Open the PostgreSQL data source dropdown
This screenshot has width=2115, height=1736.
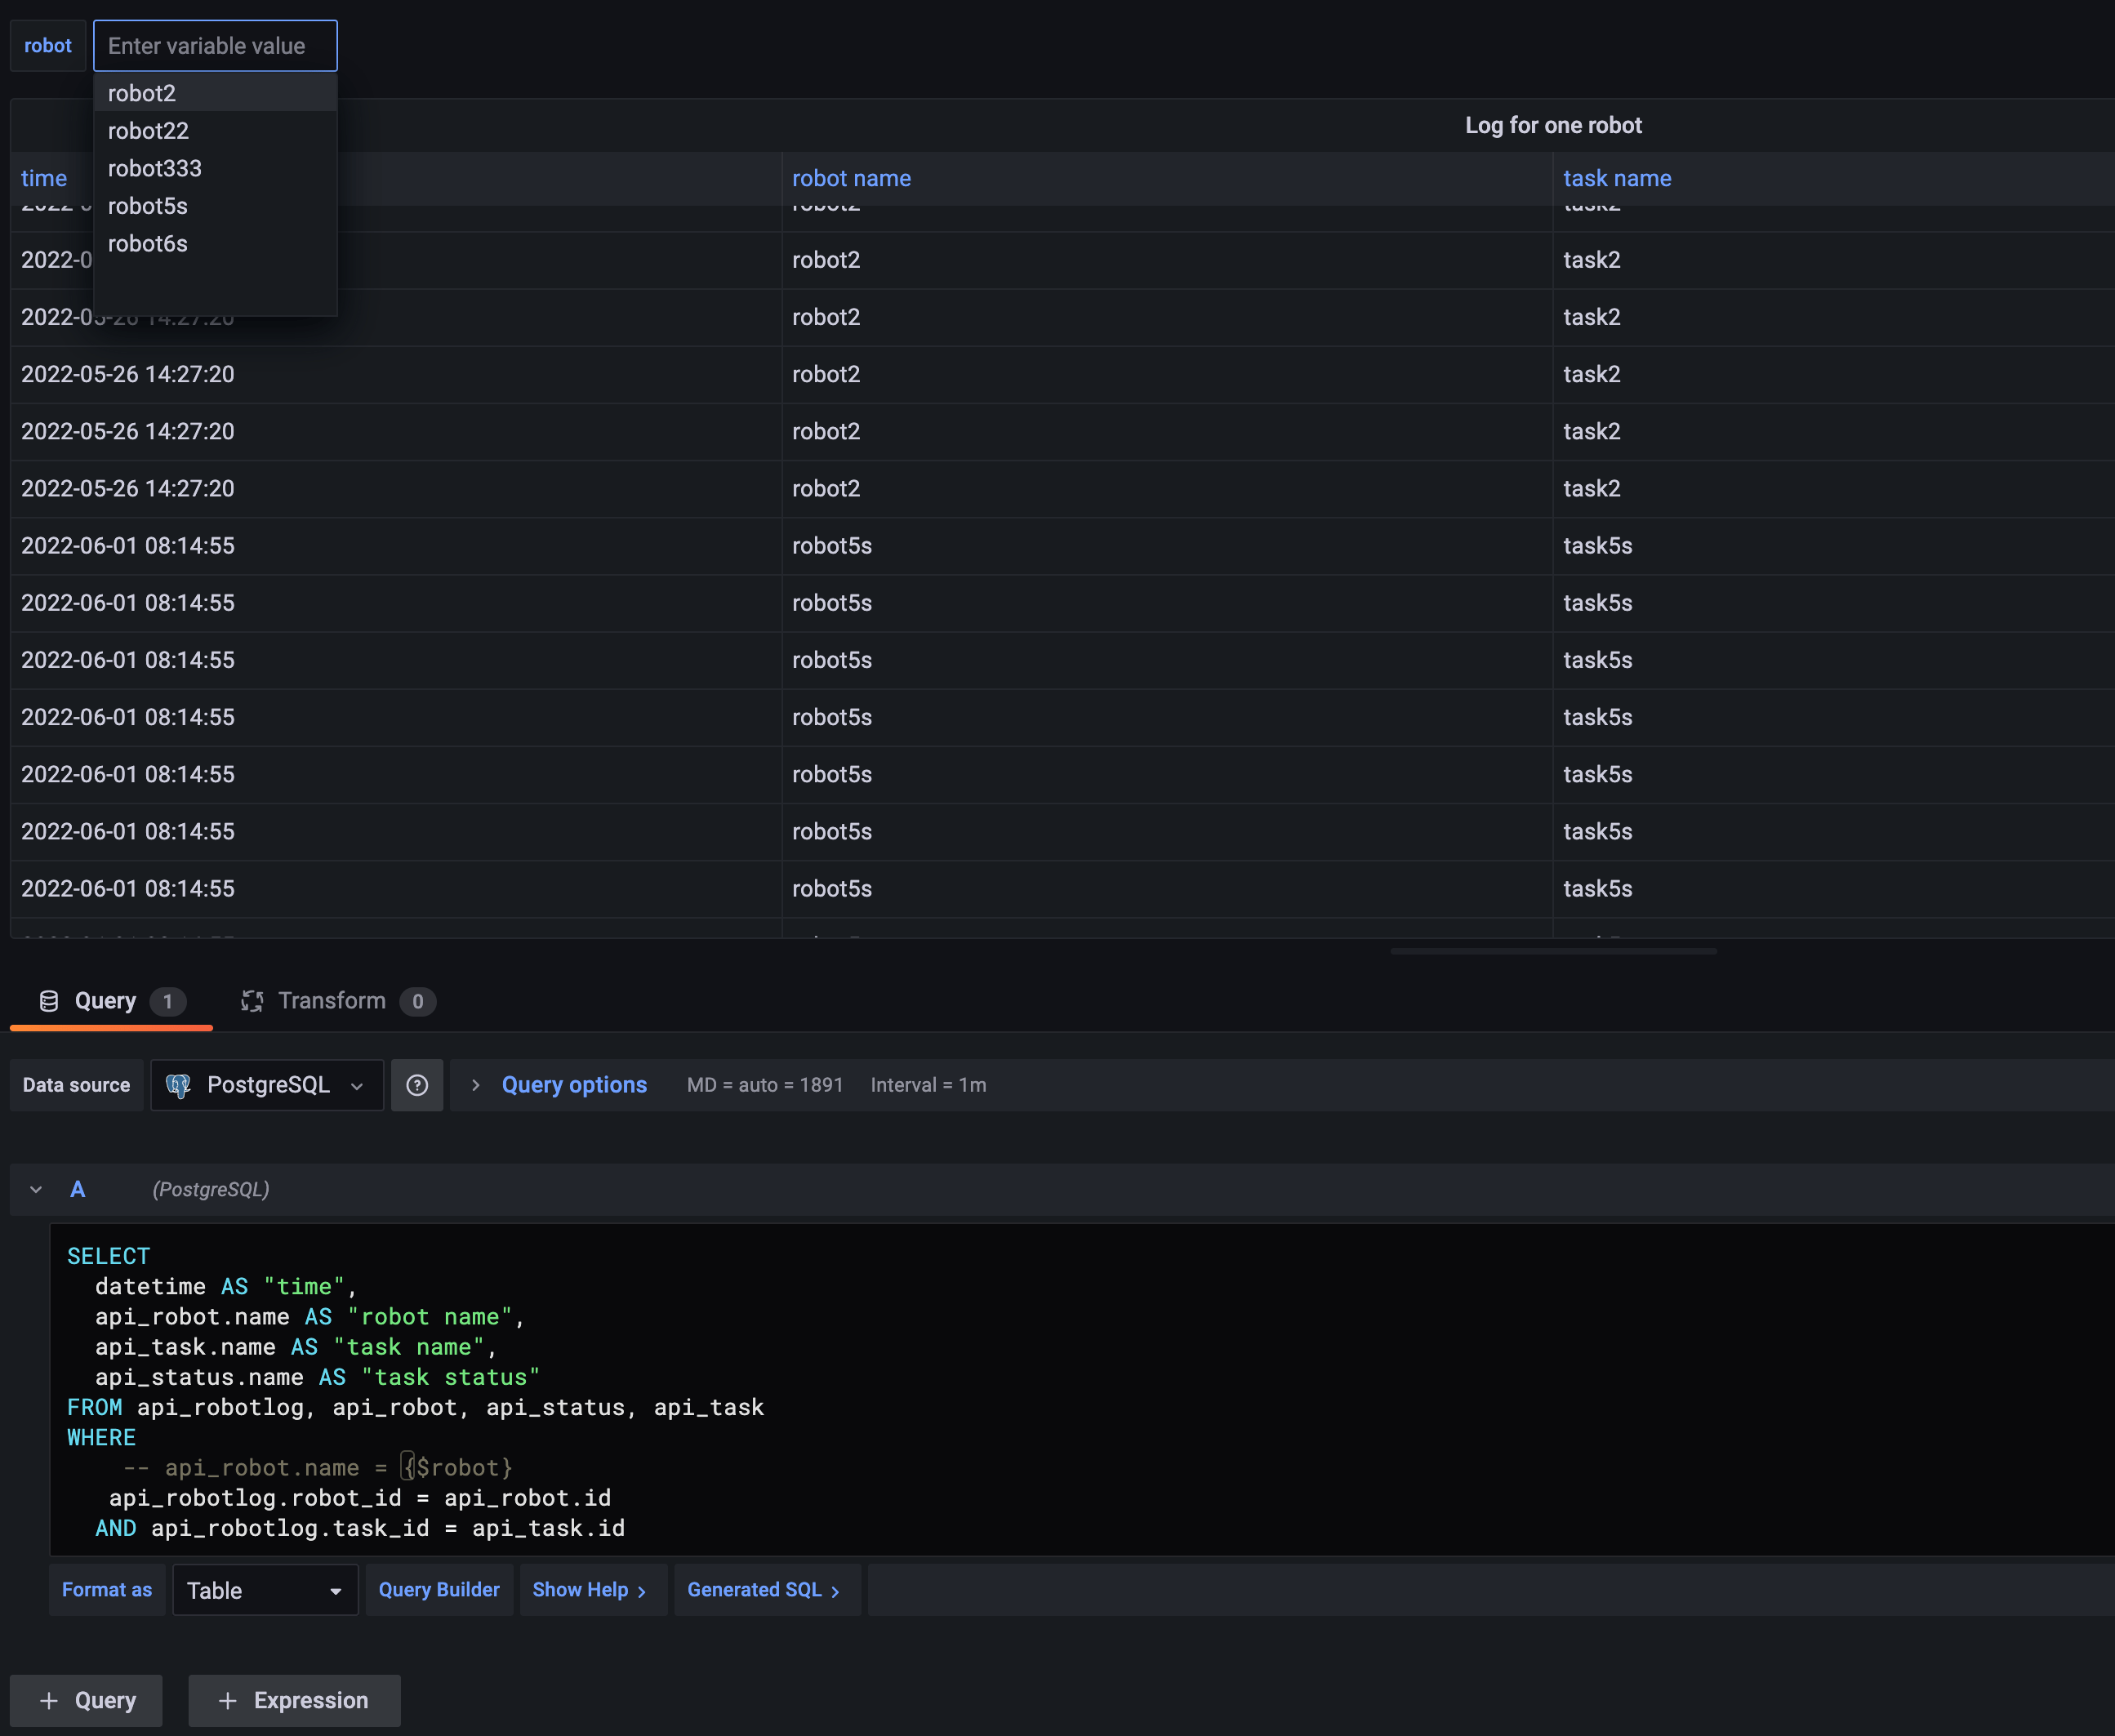[267, 1085]
